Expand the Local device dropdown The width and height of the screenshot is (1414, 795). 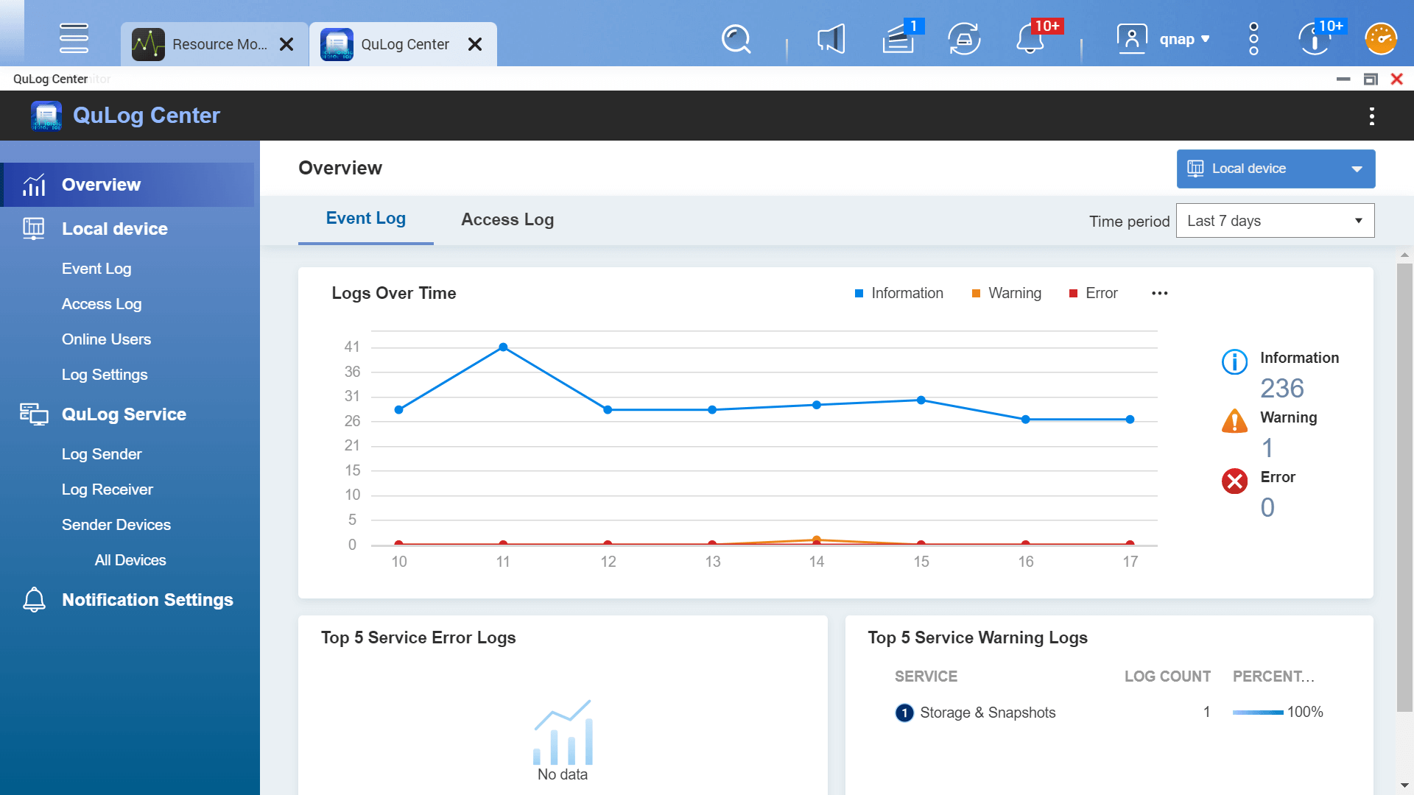tap(1276, 169)
